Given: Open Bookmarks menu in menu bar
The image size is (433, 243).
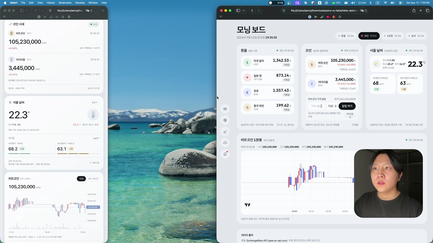Looking at the screenshot, I should 65,3.
